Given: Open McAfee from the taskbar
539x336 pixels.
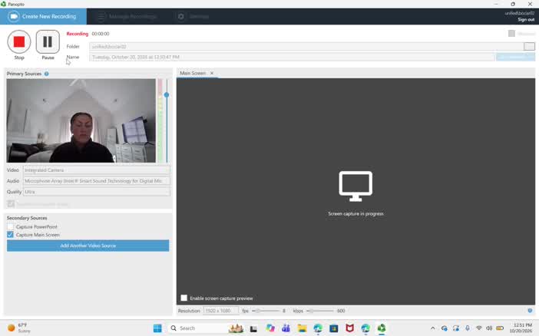Looking at the screenshot, I should coord(349,328).
